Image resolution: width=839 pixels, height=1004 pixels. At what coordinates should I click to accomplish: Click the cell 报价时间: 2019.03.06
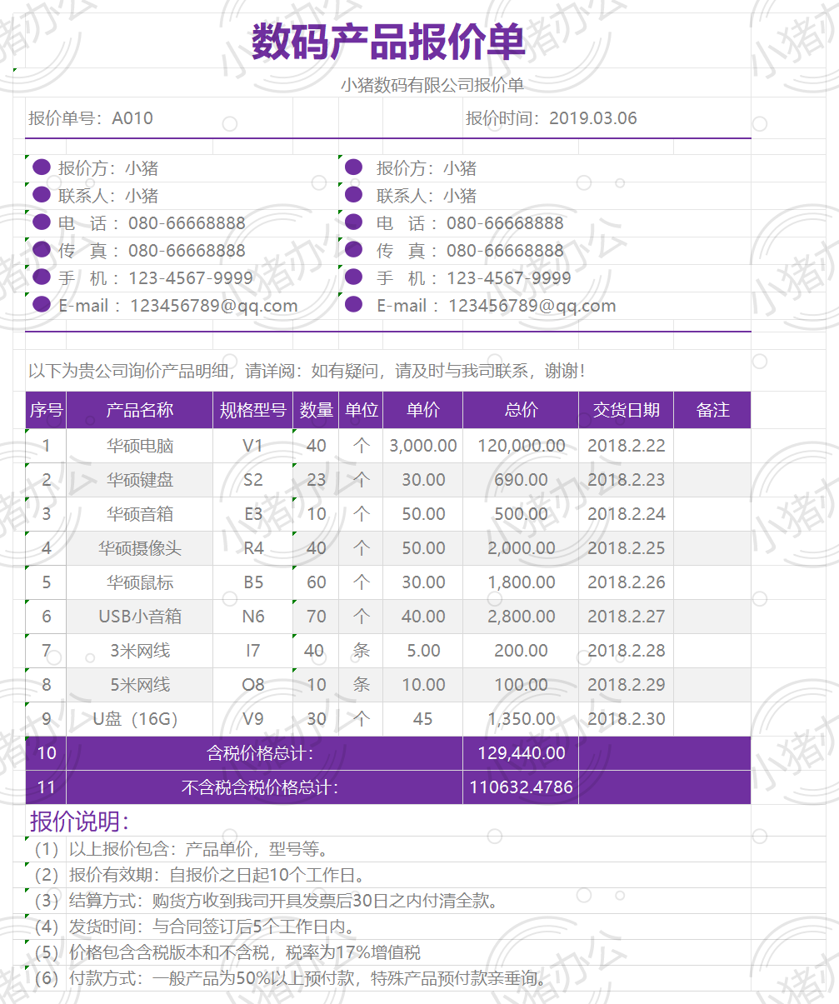(551, 118)
